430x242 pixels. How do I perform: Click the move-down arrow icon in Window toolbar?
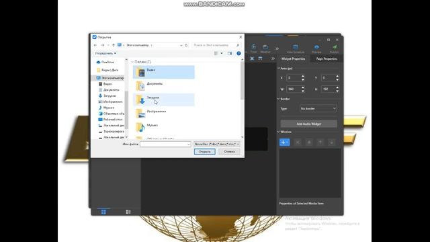point(331,142)
